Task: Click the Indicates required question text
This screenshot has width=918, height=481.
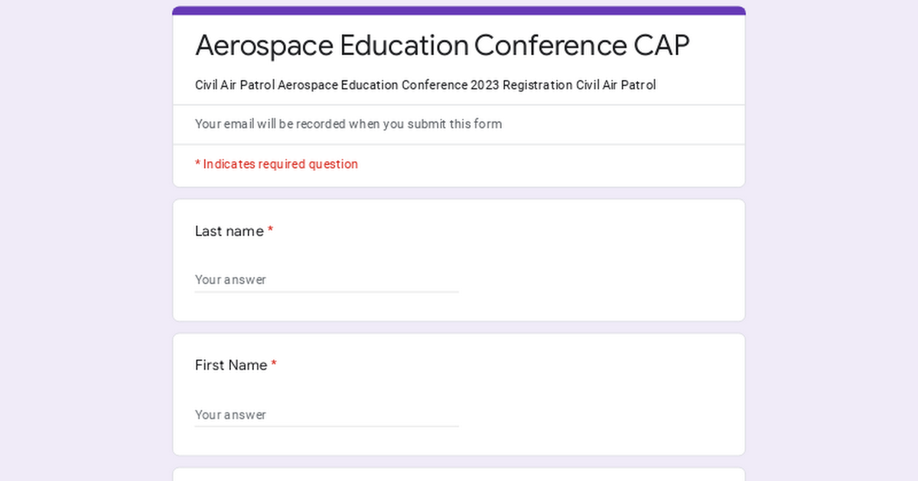Action: [x=280, y=164]
